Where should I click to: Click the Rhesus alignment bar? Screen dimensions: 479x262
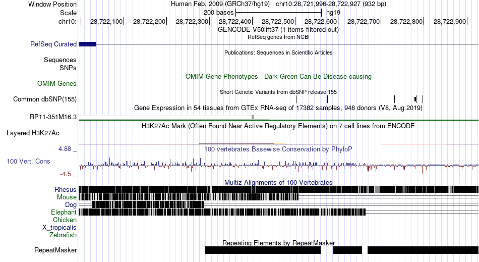click(x=278, y=189)
